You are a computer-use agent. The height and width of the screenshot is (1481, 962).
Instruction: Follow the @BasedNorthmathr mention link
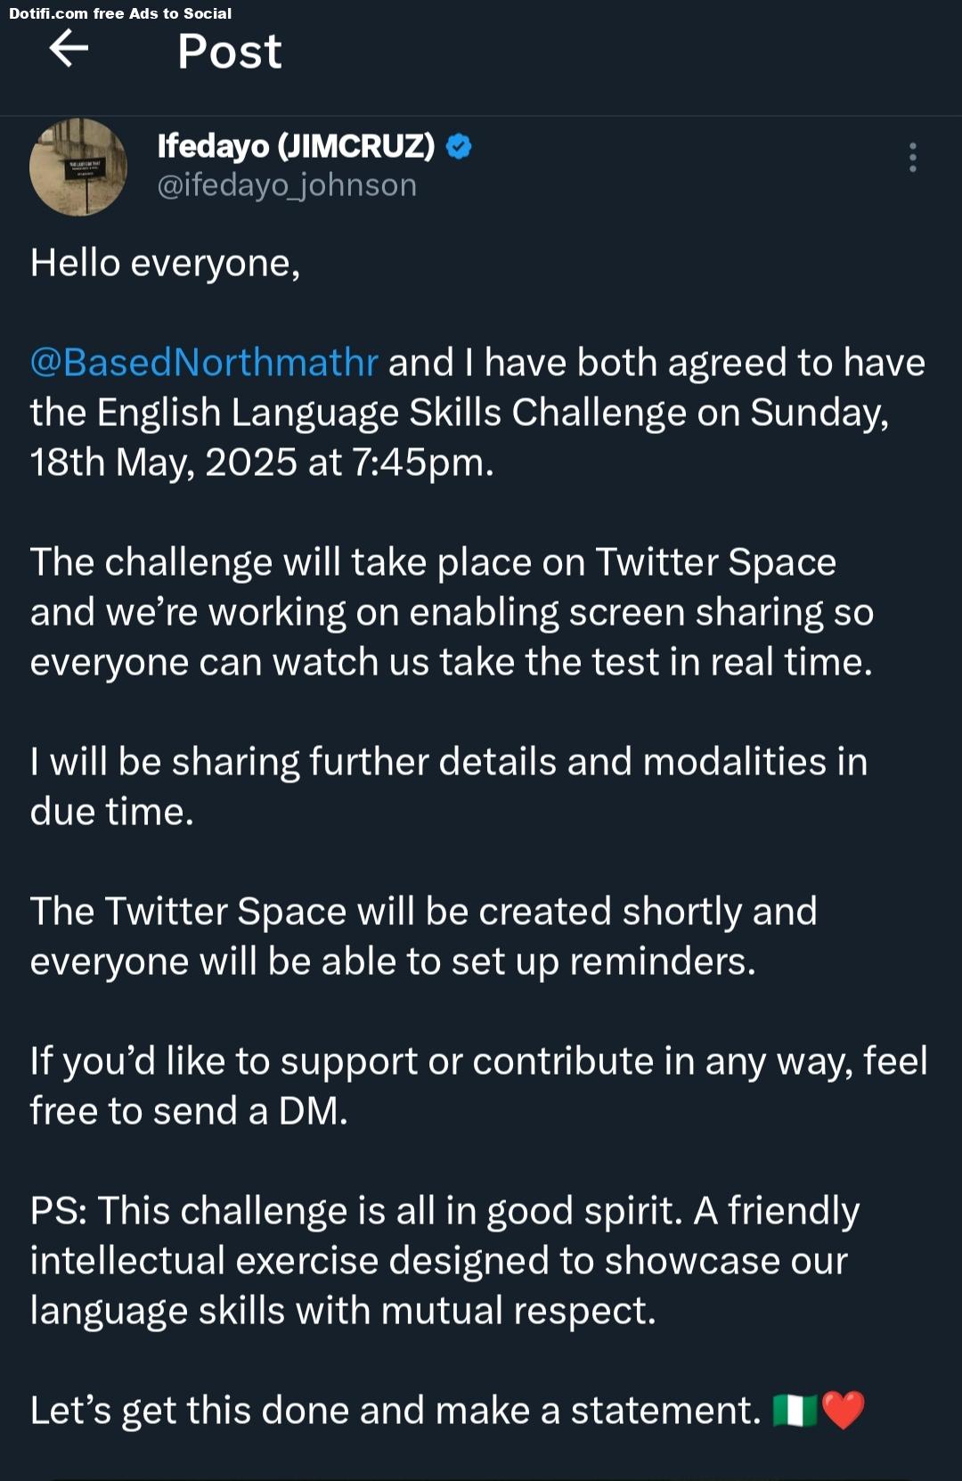(x=204, y=363)
